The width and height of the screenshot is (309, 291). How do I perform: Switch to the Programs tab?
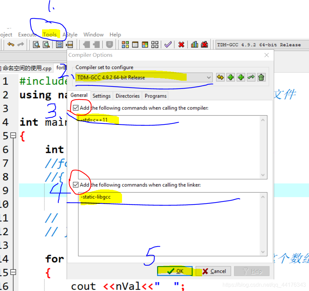pos(156,96)
